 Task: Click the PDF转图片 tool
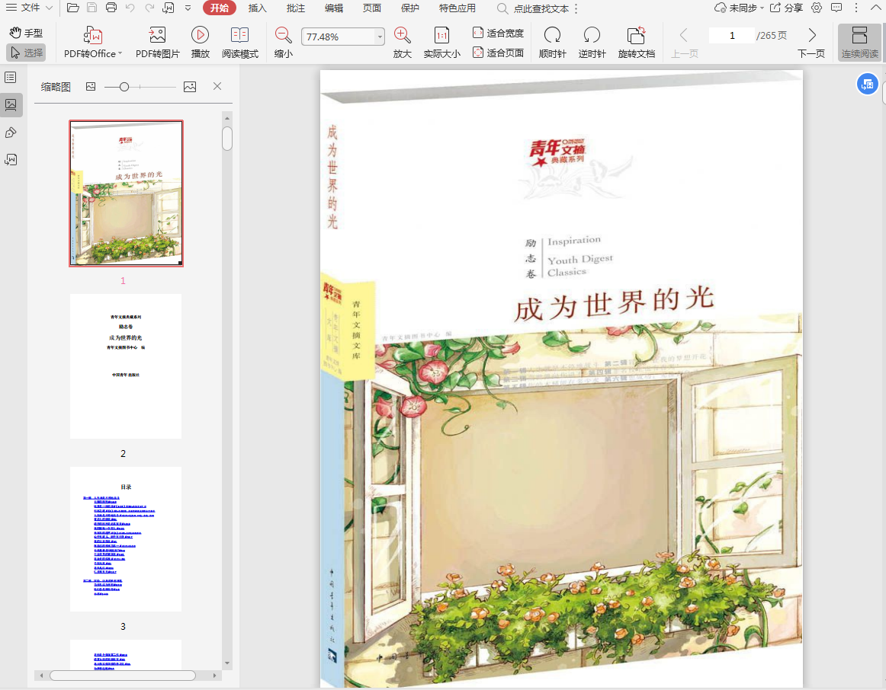(x=157, y=43)
